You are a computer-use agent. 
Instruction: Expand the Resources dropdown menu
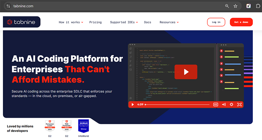pos(169,22)
